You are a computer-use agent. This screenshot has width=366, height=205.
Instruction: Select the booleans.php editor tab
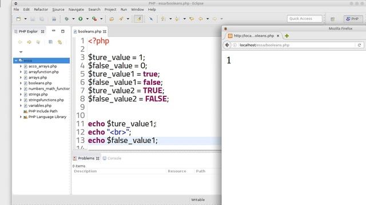click(x=90, y=31)
